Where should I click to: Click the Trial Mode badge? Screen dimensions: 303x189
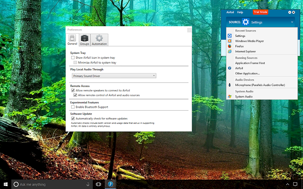point(260,12)
